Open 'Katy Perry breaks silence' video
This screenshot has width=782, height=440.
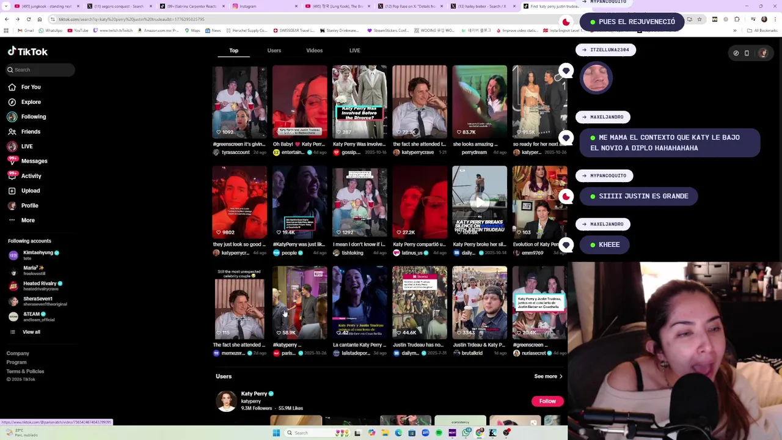point(480,202)
